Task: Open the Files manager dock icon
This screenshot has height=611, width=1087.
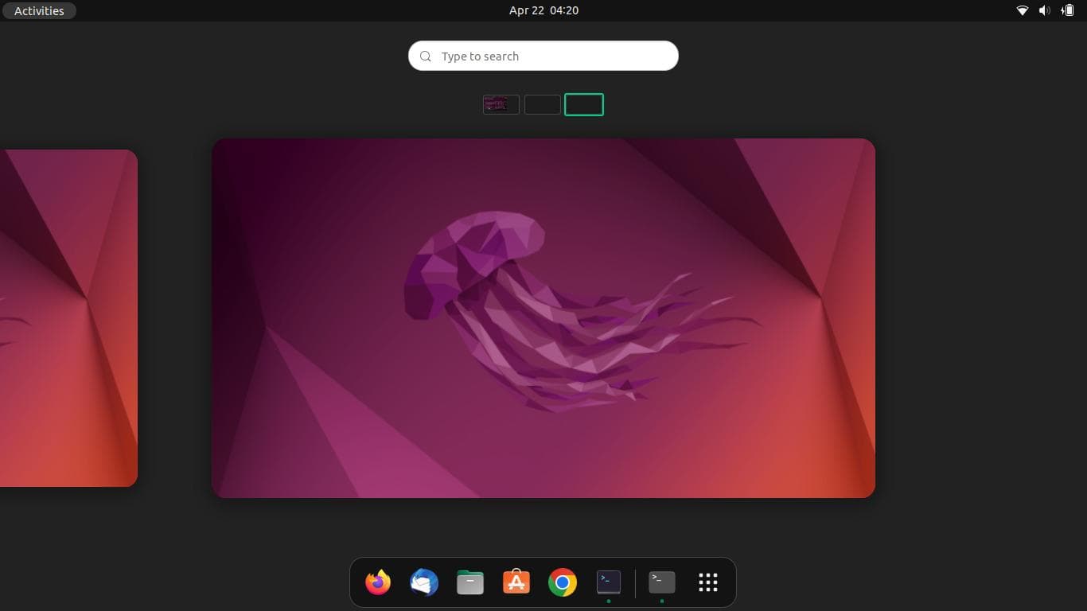Action: click(470, 582)
